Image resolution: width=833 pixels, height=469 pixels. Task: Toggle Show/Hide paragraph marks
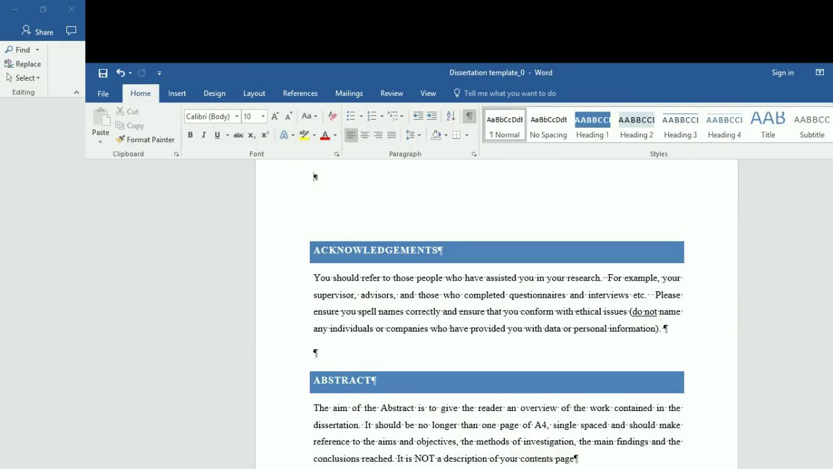coord(469,117)
